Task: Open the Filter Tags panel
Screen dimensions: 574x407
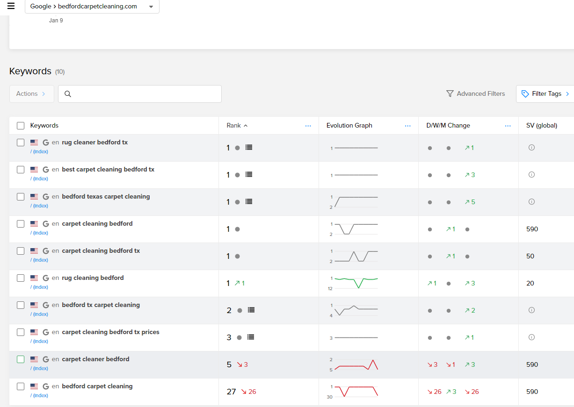Action: click(545, 94)
